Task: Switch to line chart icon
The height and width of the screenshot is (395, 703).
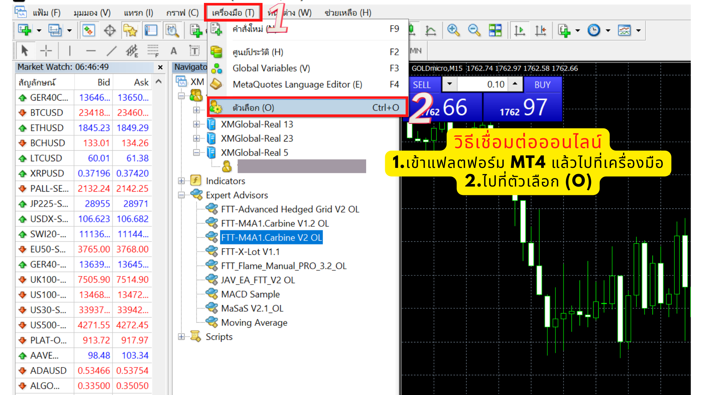Action: (x=431, y=30)
